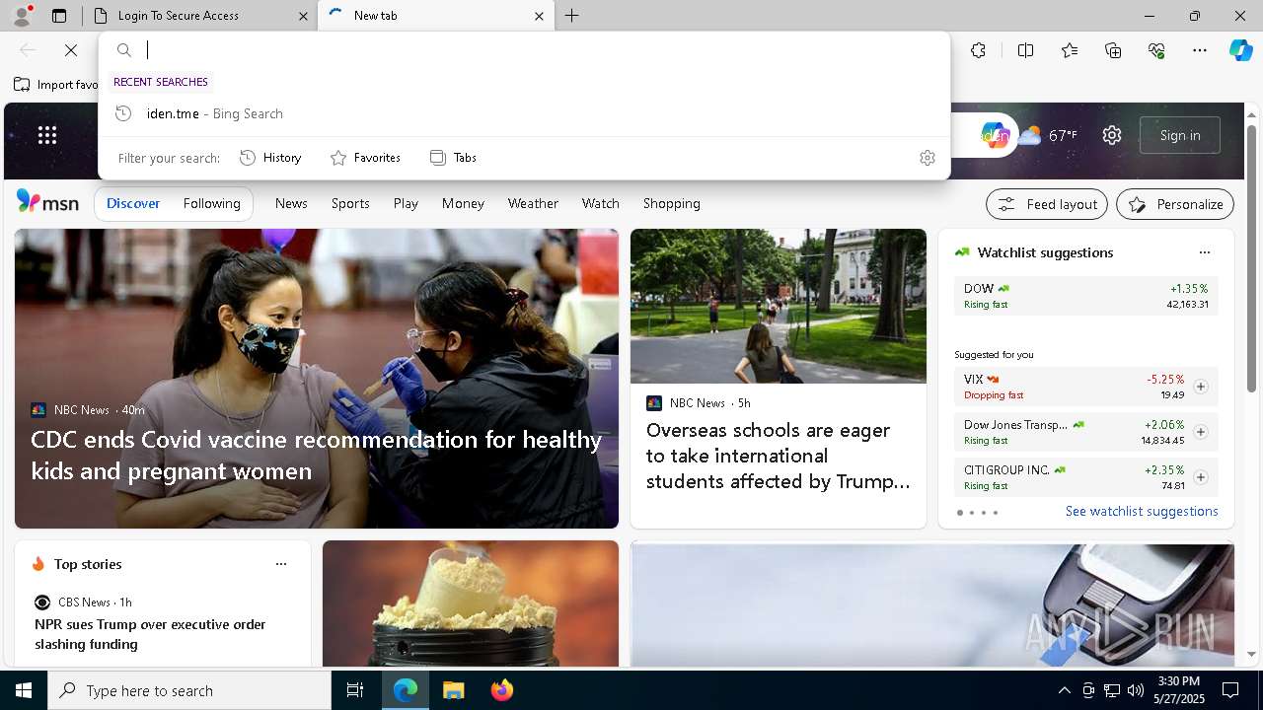Close the New tab tab
Screen dimensions: 1263x710
click(x=539, y=16)
